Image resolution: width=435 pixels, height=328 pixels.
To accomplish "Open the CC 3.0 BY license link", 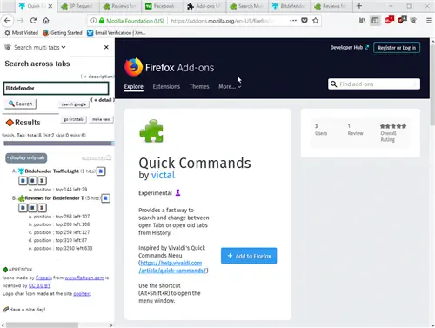I will click(39, 285).
